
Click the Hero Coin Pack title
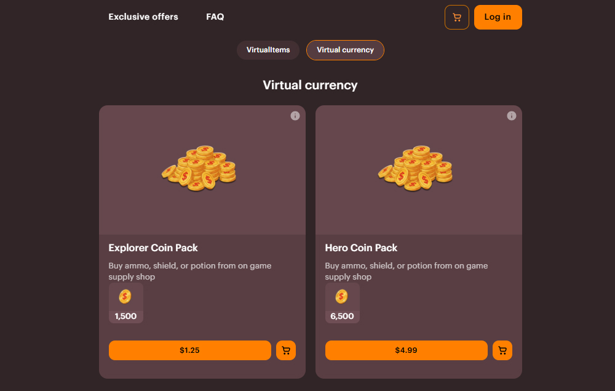(x=361, y=248)
